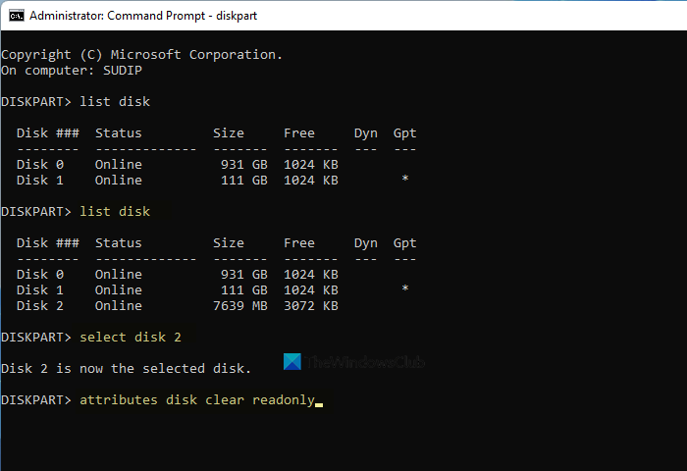Screen dimensions: 687x471
Task: Click the 'Status' header in the first table
Action: point(118,133)
